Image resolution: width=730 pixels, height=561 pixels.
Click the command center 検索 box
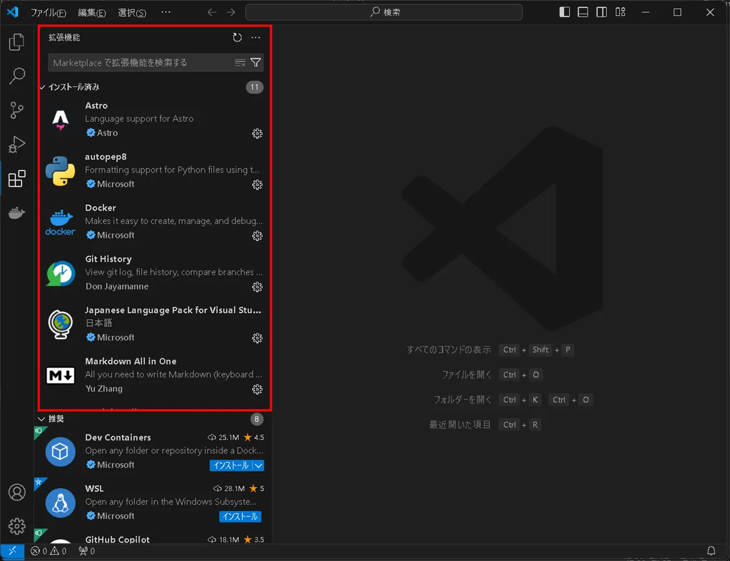click(x=384, y=12)
